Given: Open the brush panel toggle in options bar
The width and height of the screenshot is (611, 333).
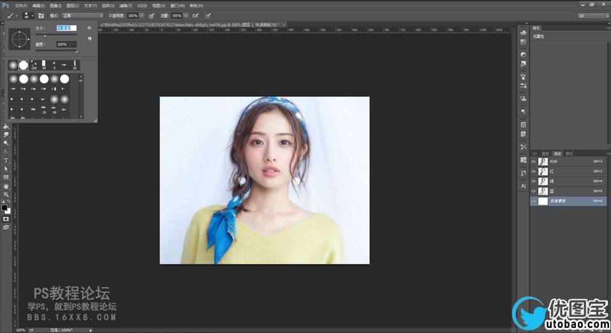Looking at the screenshot, I should 41,15.
